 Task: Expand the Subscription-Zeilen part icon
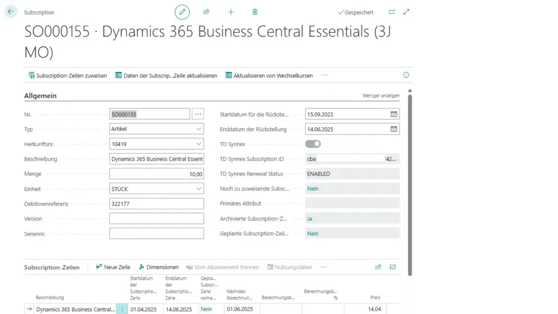click(392, 267)
